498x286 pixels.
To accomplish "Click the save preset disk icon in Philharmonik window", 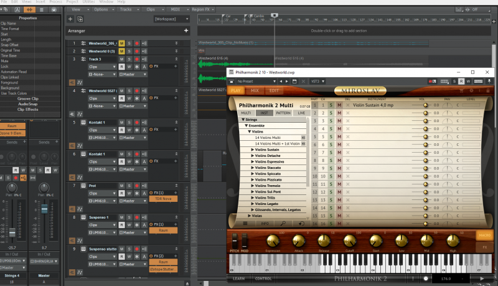I will [294, 82].
